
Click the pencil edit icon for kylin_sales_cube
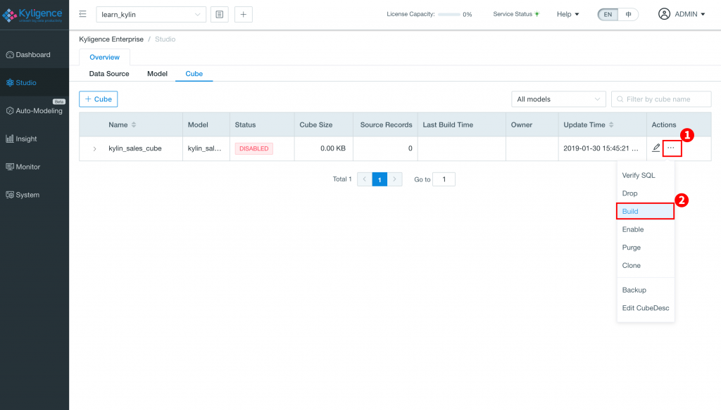656,148
